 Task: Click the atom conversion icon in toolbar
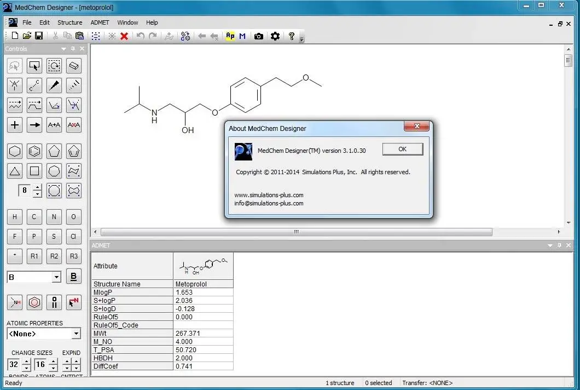tap(185, 36)
